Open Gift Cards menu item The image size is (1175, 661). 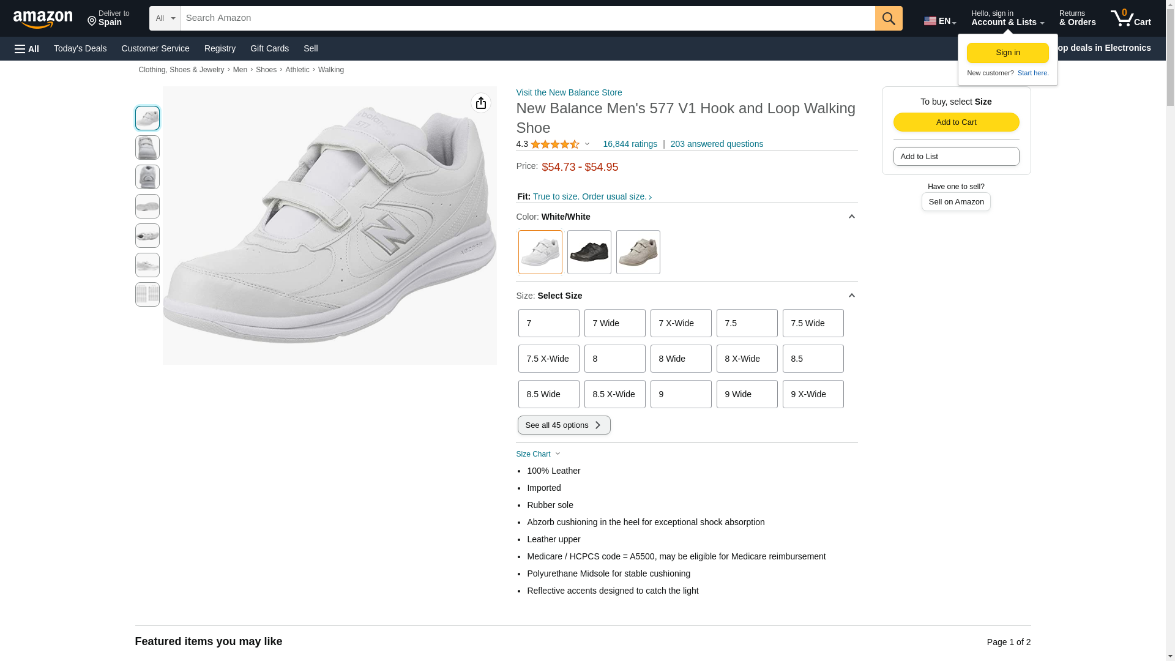click(x=269, y=48)
